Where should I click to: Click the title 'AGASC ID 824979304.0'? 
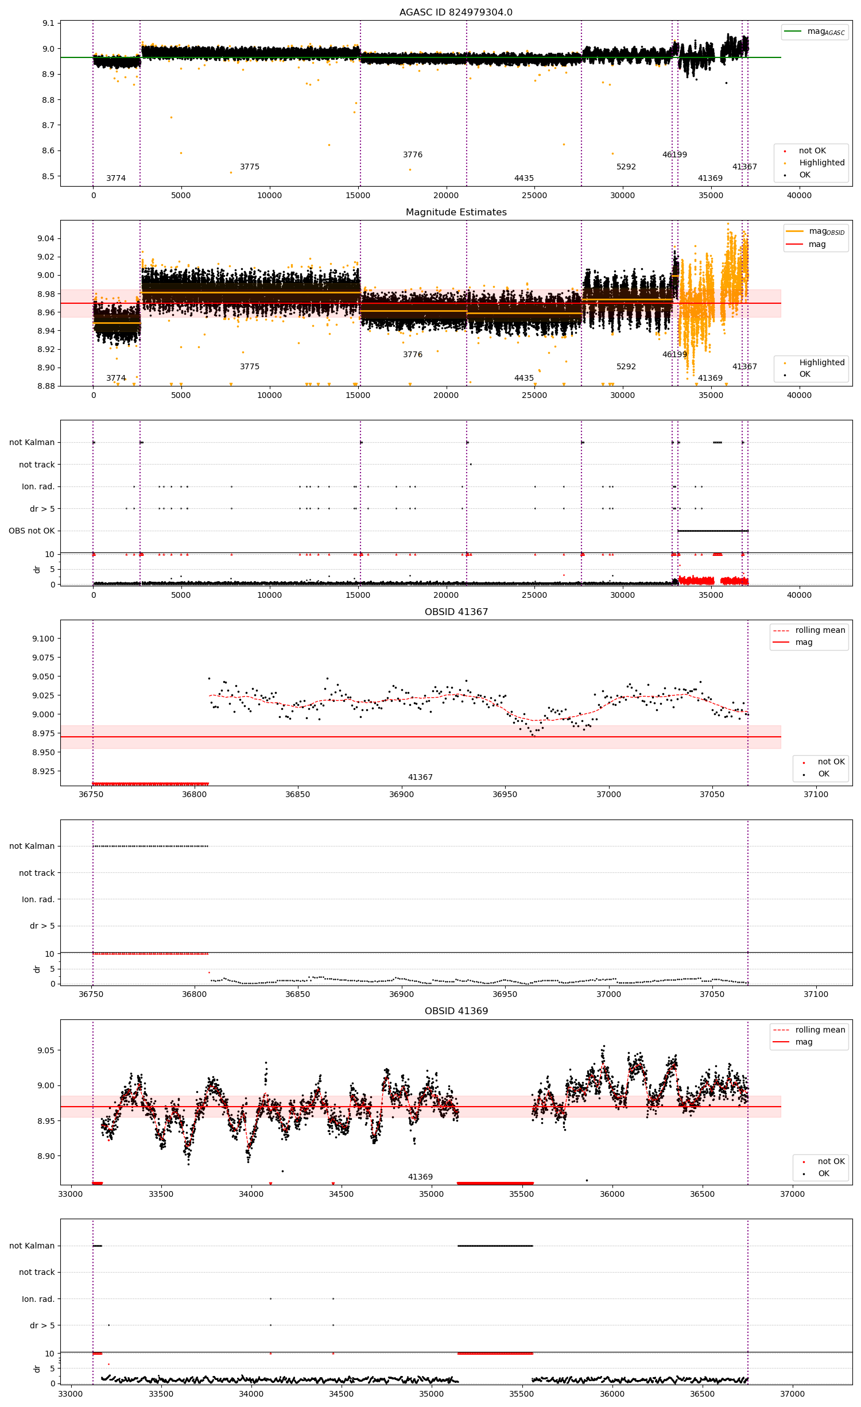(456, 12)
